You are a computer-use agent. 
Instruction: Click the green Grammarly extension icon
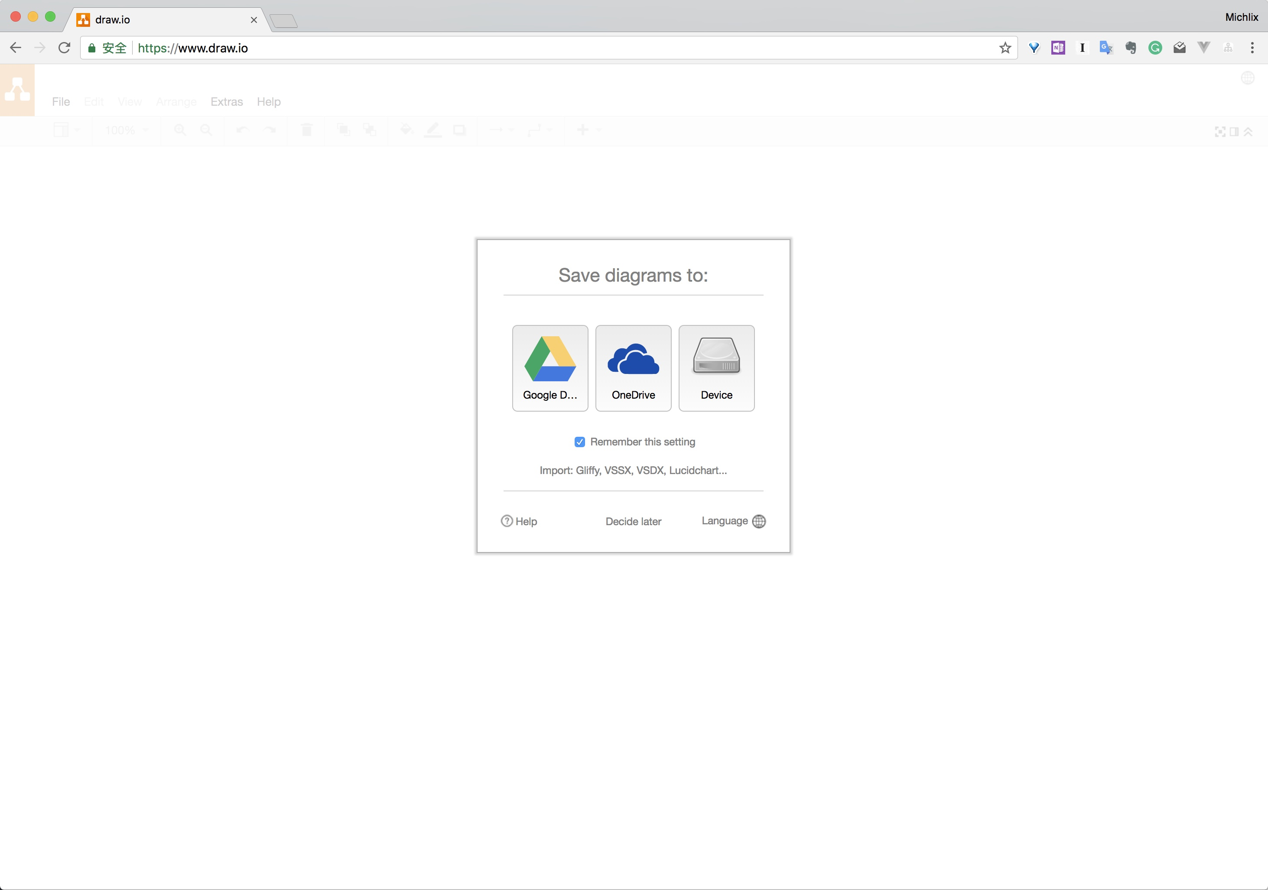coord(1155,48)
